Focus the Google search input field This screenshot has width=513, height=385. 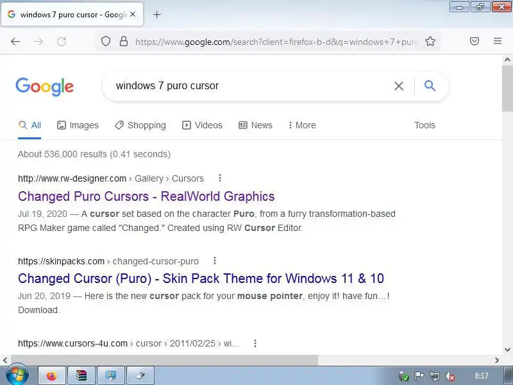(252, 86)
